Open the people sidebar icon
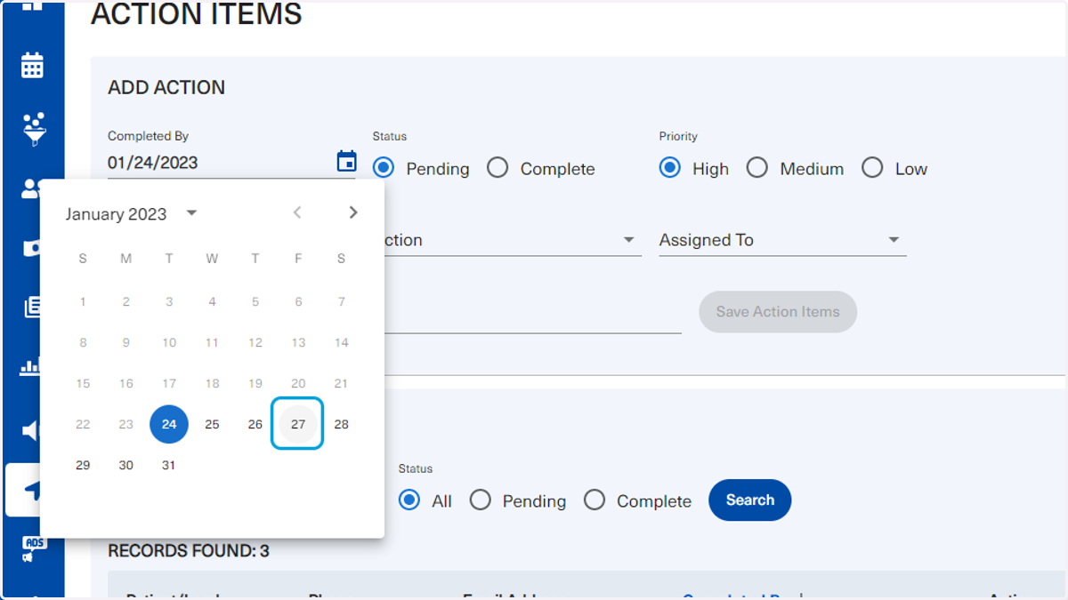The height and width of the screenshot is (600, 1068). (32, 188)
